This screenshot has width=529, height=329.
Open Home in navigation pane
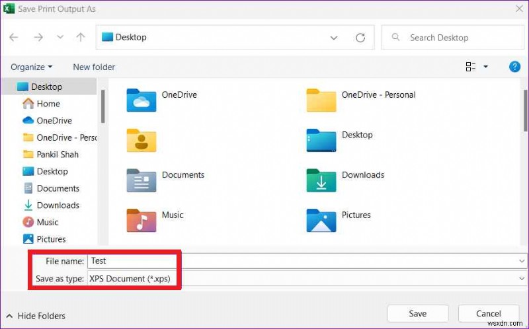[x=41, y=104]
